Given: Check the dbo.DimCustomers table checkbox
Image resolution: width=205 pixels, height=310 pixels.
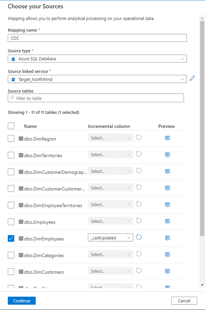Looking at the screenshot, I should [x=11, y=272].
